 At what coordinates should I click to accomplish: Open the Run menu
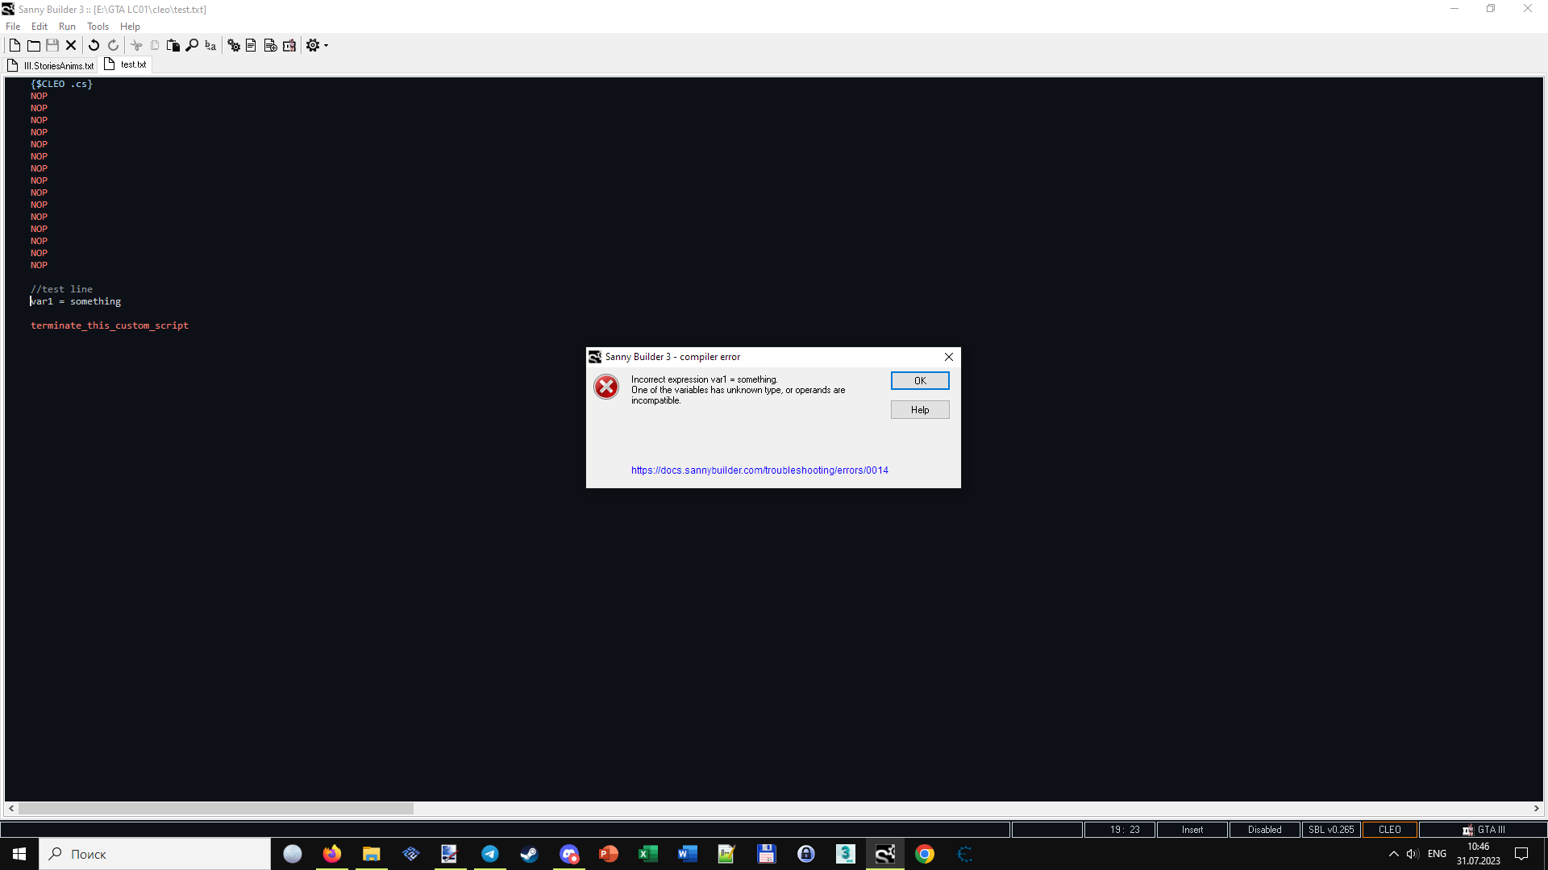[x=67, y=26]
